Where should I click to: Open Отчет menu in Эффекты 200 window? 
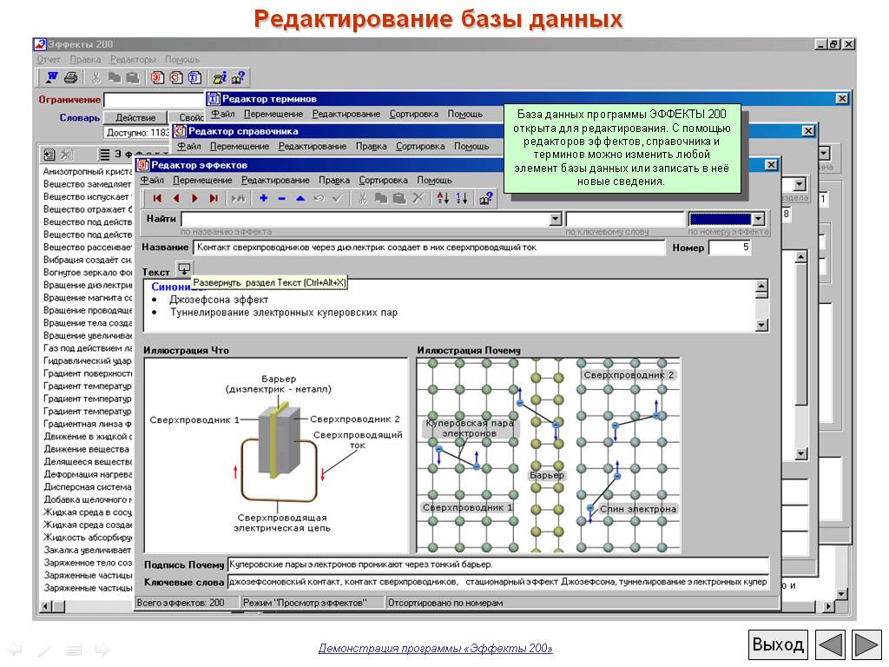49,60
